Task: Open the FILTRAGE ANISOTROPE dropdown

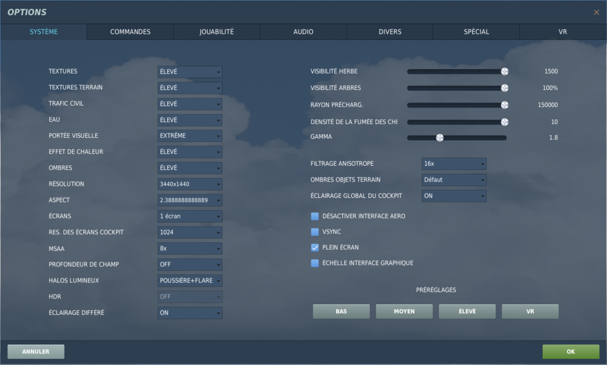Action: tap(453, 163)
